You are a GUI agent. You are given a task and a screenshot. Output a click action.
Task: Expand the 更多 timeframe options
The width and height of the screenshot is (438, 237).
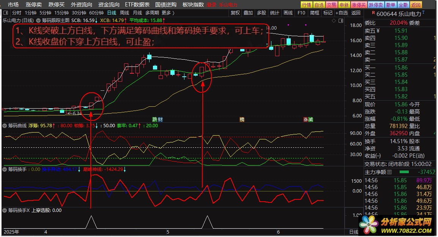pyautogui.click(x=168, y=13)
